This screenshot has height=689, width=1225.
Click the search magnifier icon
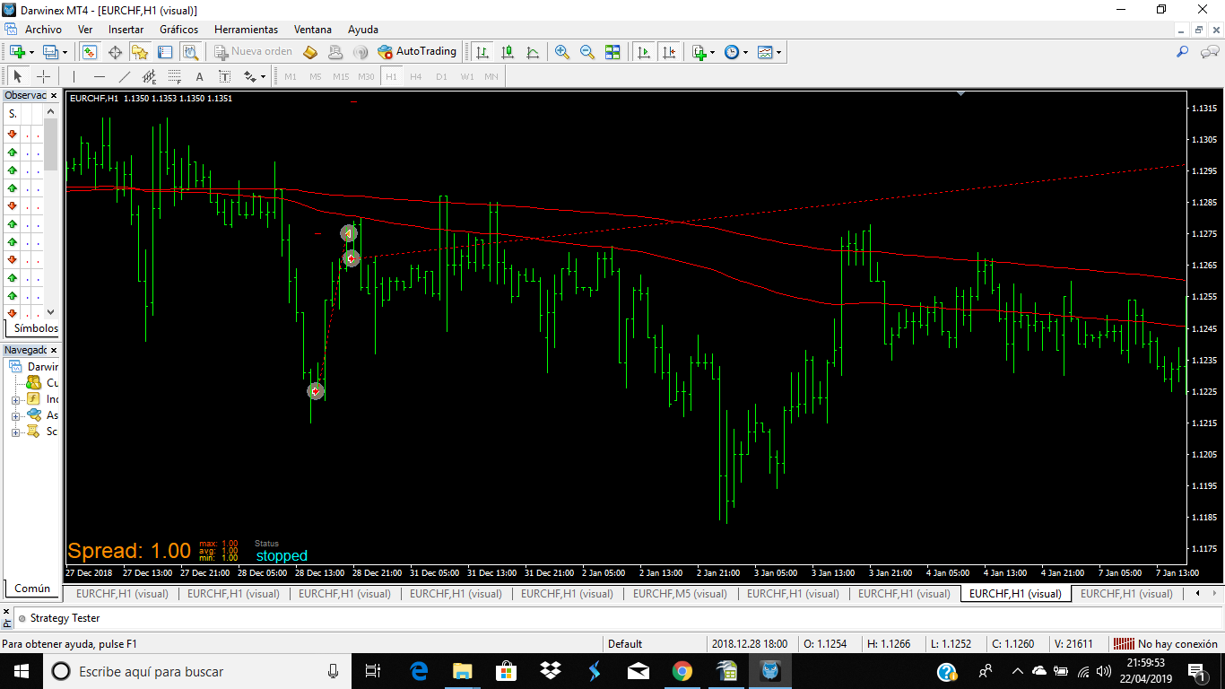pos(1183,52)
